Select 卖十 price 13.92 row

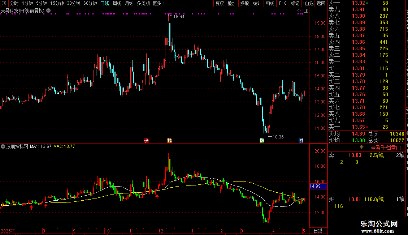[x=366, y=3]
